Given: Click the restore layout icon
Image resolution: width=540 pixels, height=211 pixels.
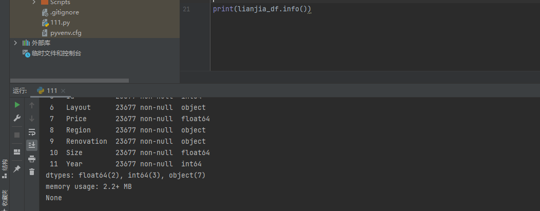Looking at the screenshot, I should (x=17, y=151).
